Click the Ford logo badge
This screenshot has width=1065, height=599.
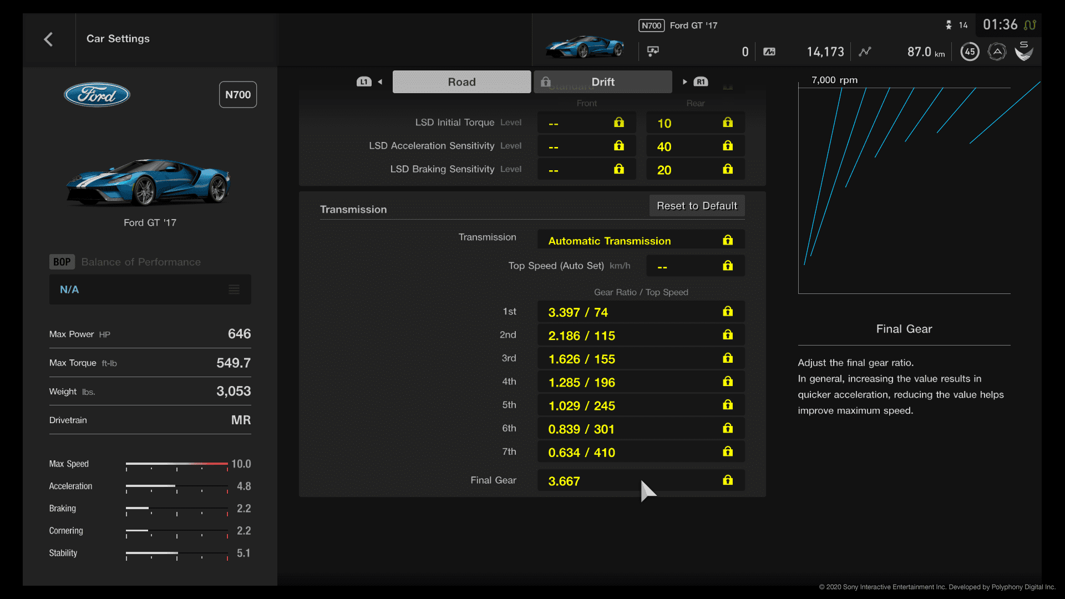click(97, 95)
